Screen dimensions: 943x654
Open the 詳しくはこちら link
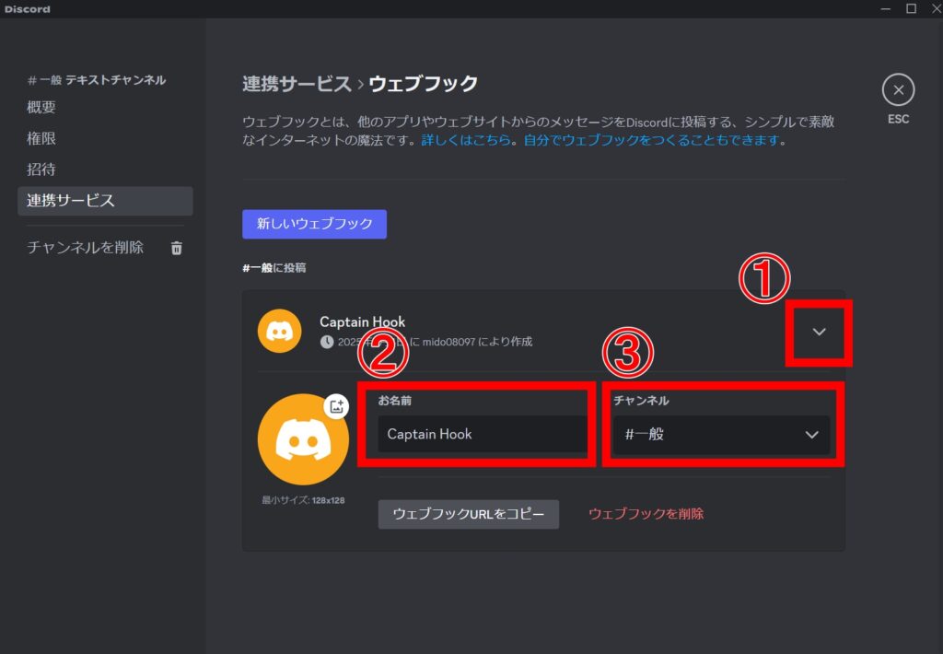point(466,140)
